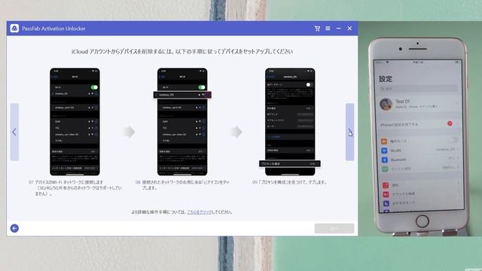This screenshot has height=271, width=482.
Task: Tap the blue WLAN icon on the iPhone
Action: [384, 151]
